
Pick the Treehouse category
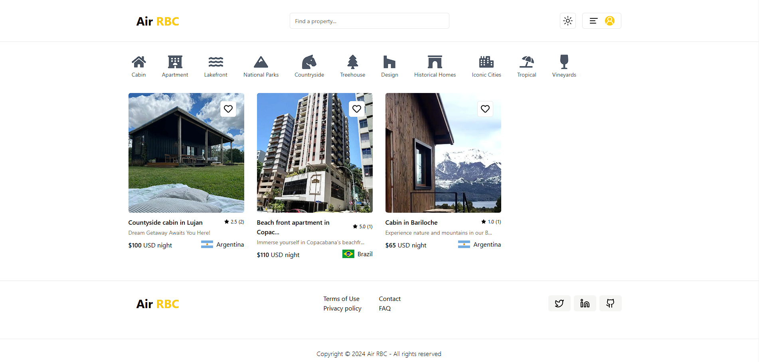(352, 62)
